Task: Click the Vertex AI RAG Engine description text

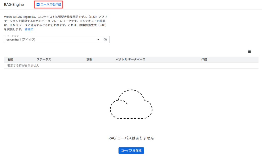Action: pyautogui.click(x=56, y=23)
